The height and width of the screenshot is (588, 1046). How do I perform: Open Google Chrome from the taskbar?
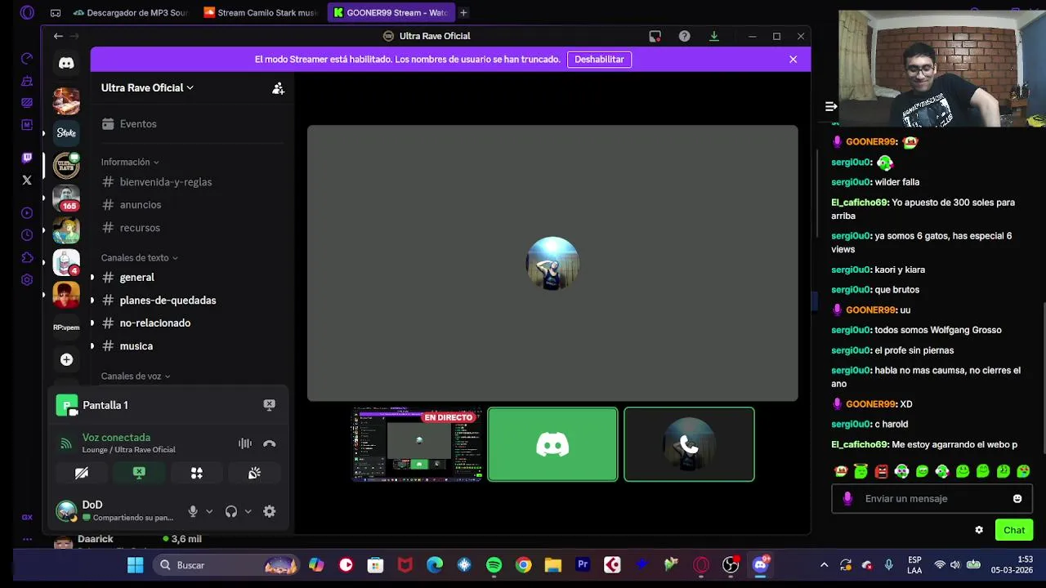524,565
